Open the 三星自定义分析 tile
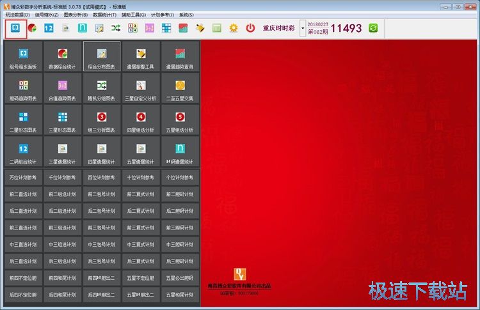The image size is (480, 310). click(141, 88)
